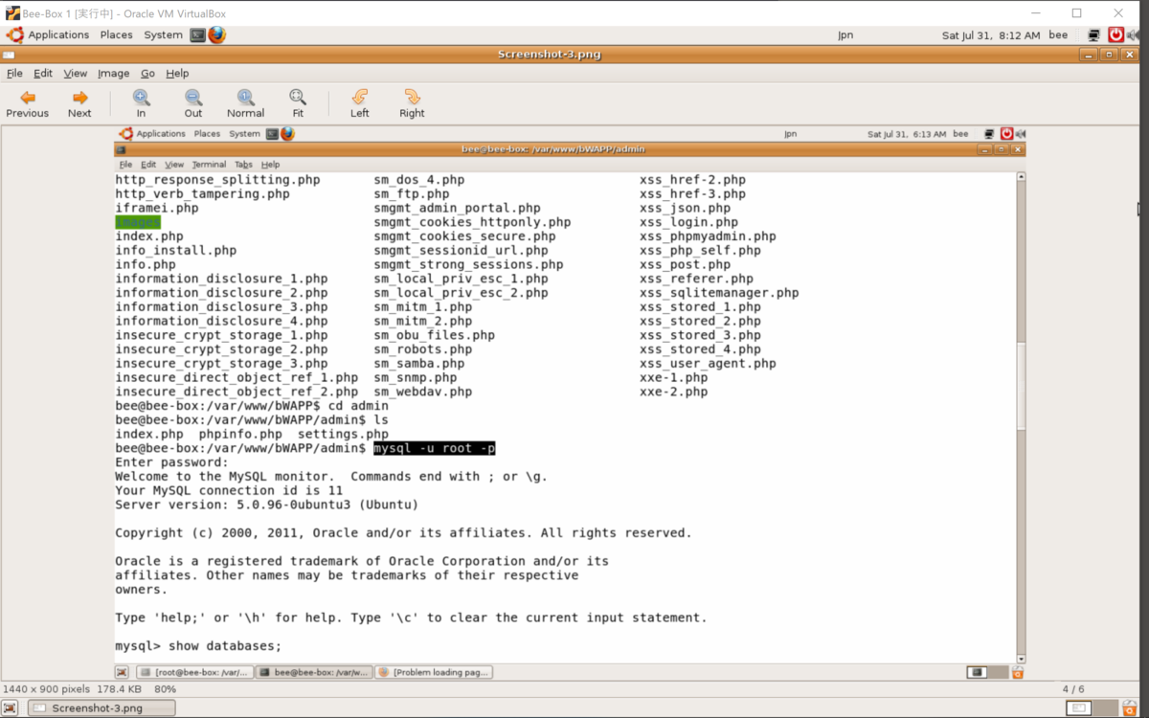
Task: Click the green highlighted images folder
Action: pos(138,222)
